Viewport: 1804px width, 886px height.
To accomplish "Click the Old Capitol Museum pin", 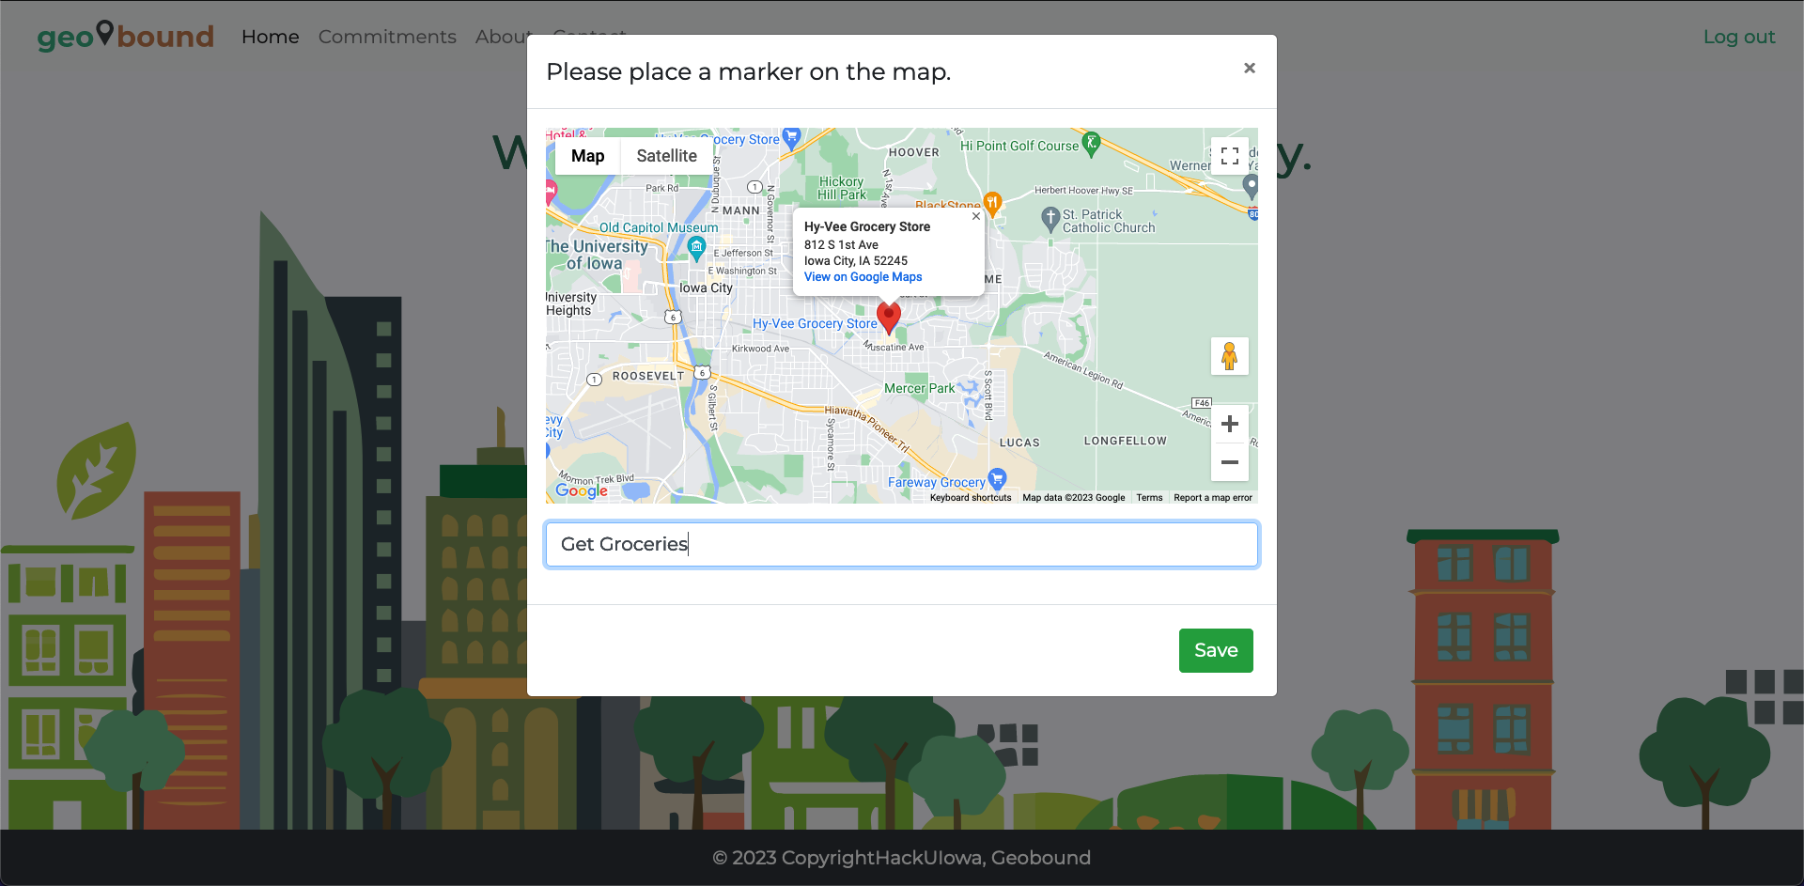I will [696, 247].
